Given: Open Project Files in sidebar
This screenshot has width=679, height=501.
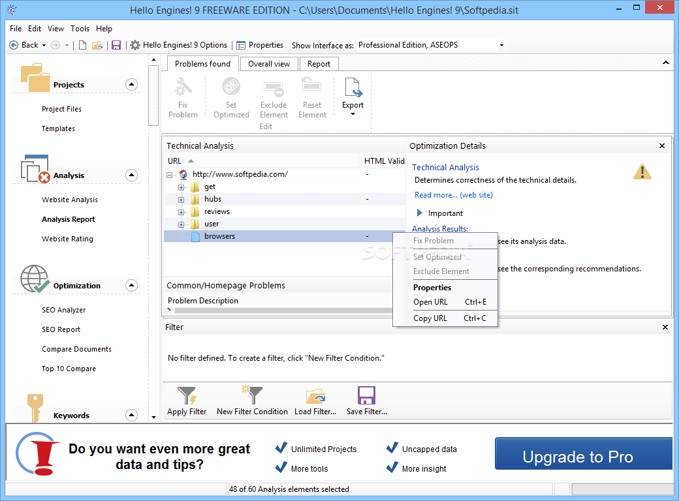Looking at the screenshot, I should [x=61, y=109].
